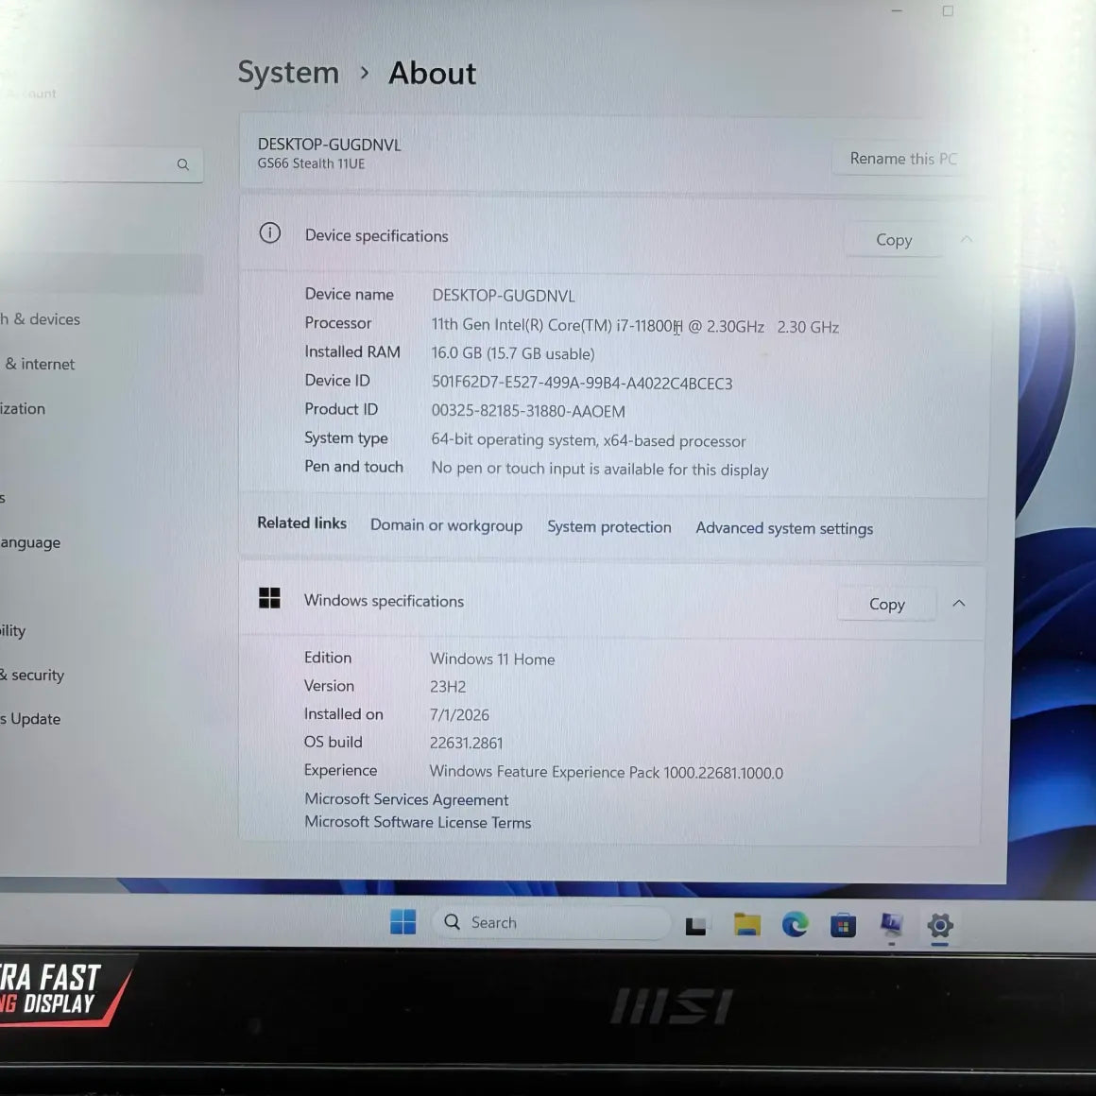The height and width of the screenshot is (1096, 1096).
Task: Click the Pen and touch value text
Action: click(600, 469)
